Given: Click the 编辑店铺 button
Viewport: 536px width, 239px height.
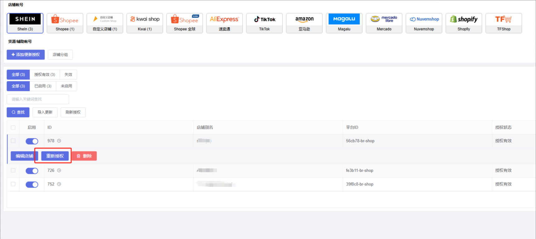Looking at the screenshot, I should pos(24,156).
